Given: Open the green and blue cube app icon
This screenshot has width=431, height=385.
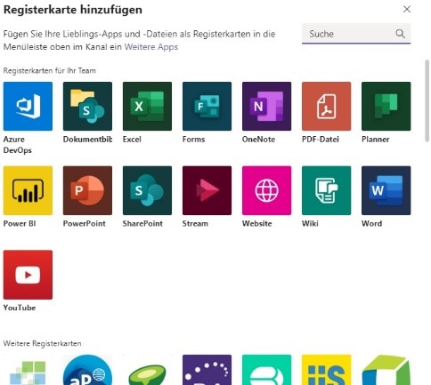Looking at the screenshot, I should (x=386, y=370).
